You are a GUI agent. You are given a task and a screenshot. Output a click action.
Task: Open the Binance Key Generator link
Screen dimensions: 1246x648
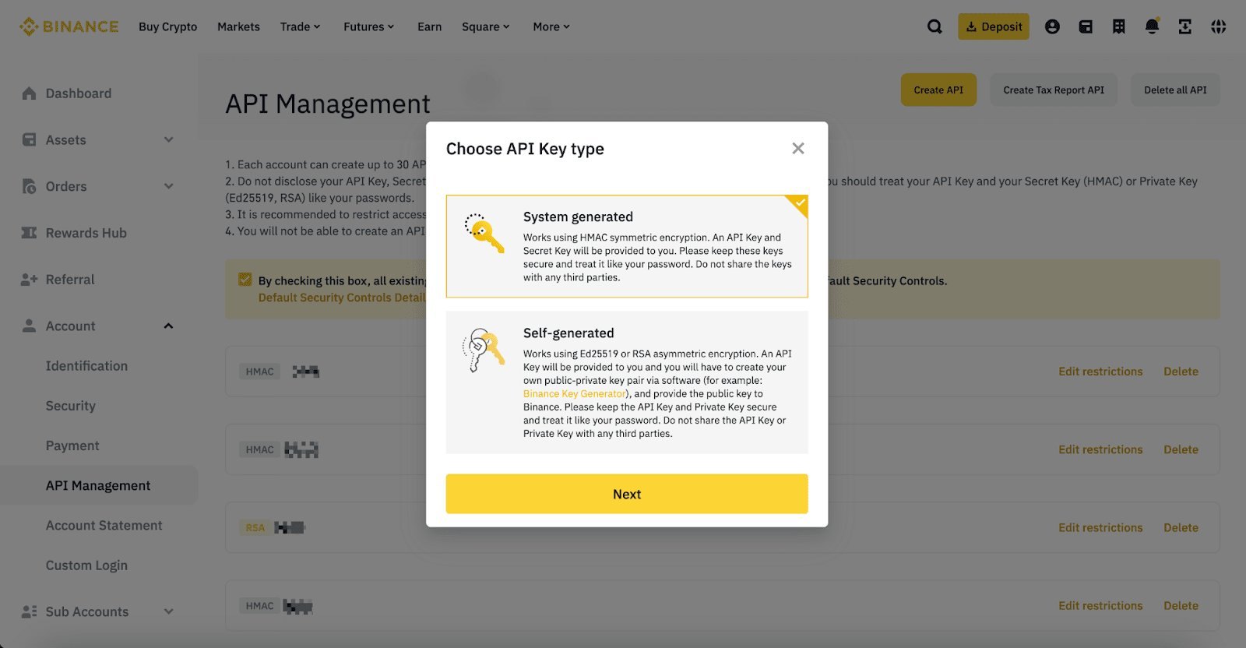point(575,393)
